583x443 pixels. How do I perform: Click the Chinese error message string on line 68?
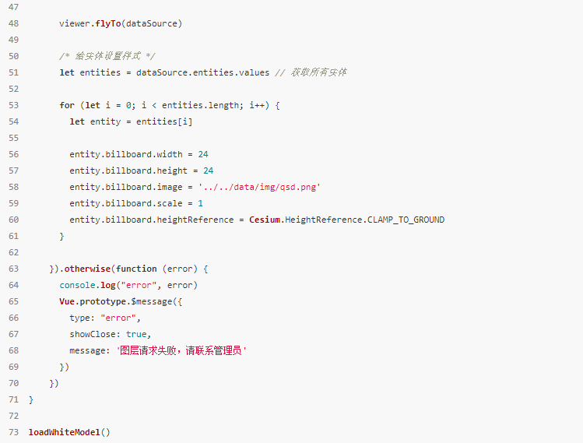[181, 350]
